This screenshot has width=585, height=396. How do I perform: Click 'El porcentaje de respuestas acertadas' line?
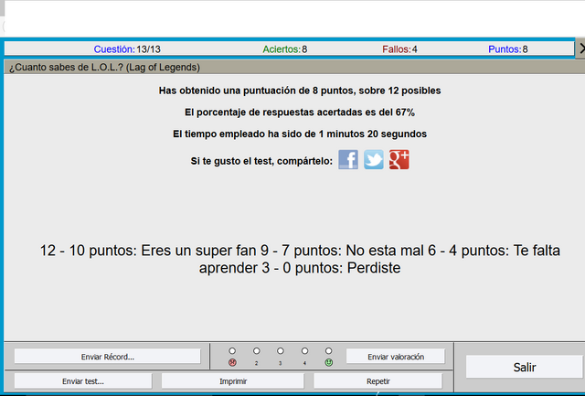(300, 112)
